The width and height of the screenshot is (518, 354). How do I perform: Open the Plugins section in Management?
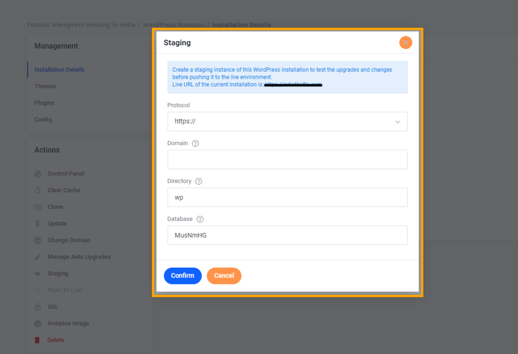pyautogui.click(x=44, y=103)
